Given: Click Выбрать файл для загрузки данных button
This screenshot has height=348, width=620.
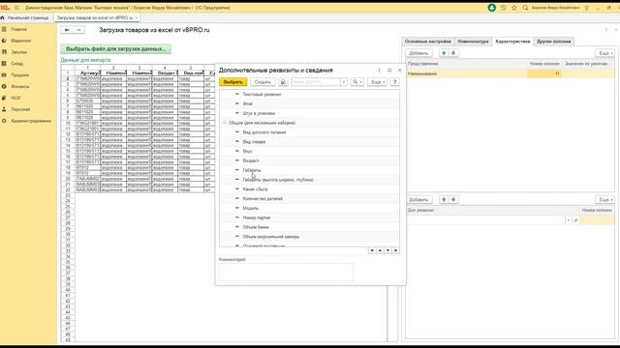Looking at the screenshot, I should [x=115, y=49].
